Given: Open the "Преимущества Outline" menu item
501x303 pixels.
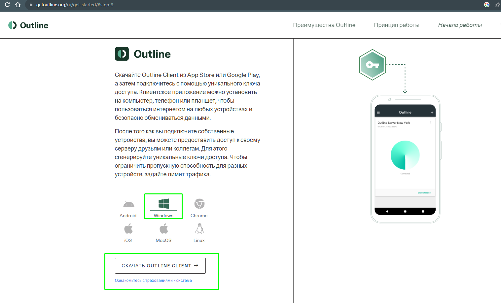Looking at the screenshot, I should [x=324, y=25].
